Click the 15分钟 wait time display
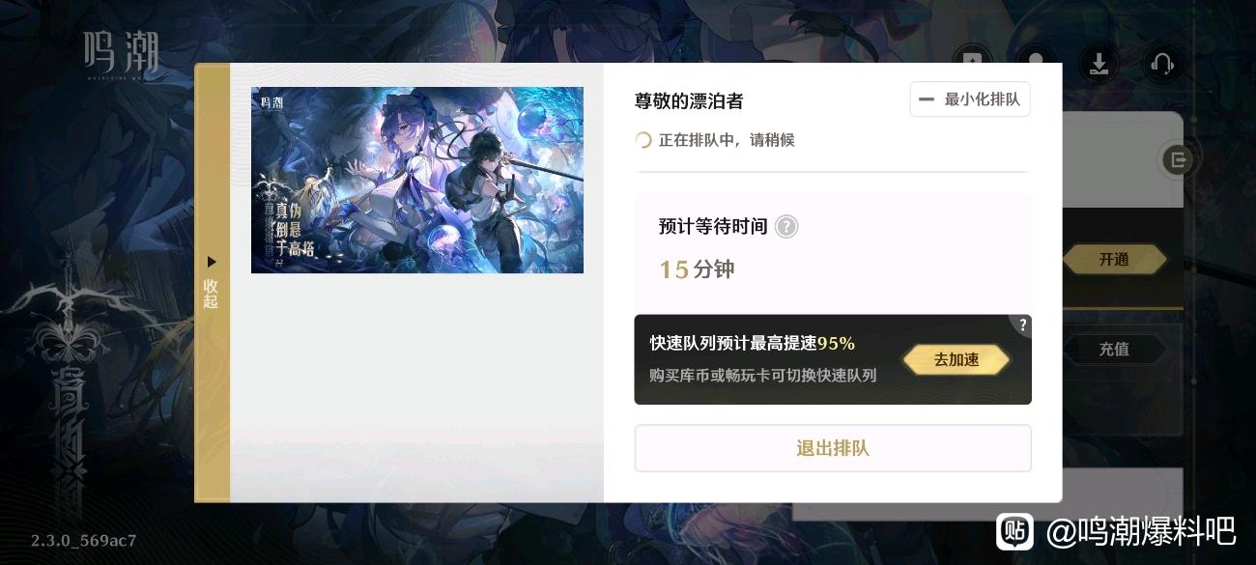The width and height of the screenshot is (1256, 565). 697,269
